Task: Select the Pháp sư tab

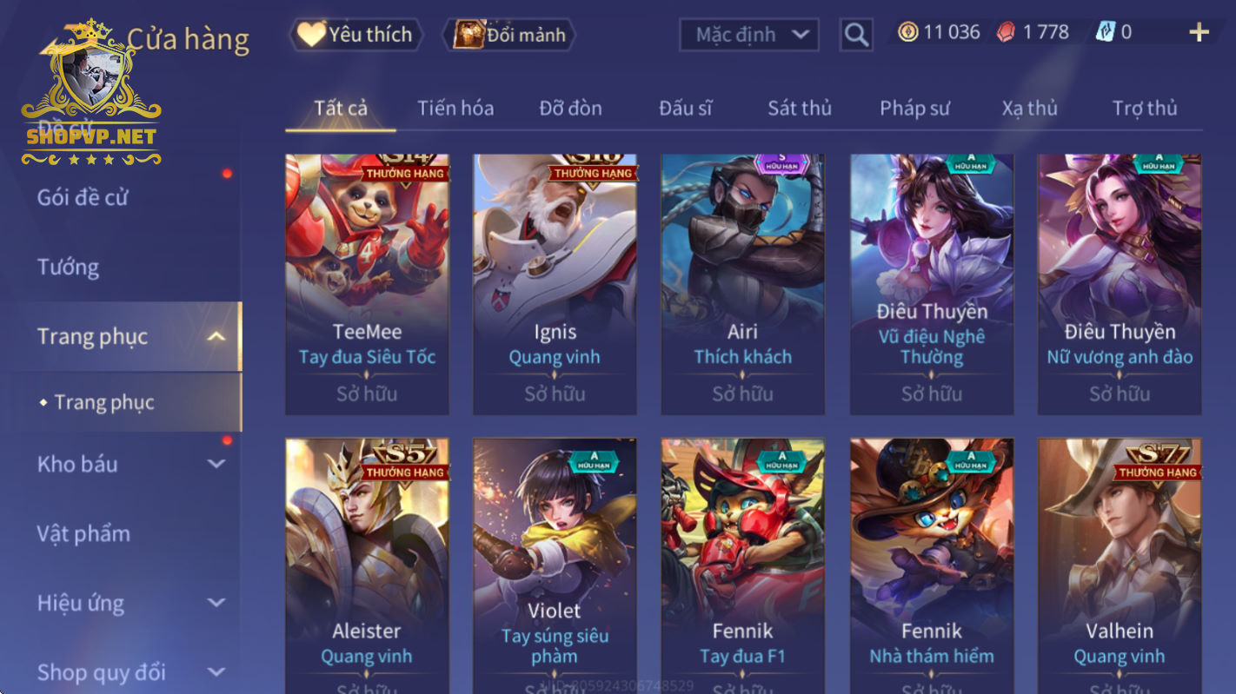Action: point(914,108)
